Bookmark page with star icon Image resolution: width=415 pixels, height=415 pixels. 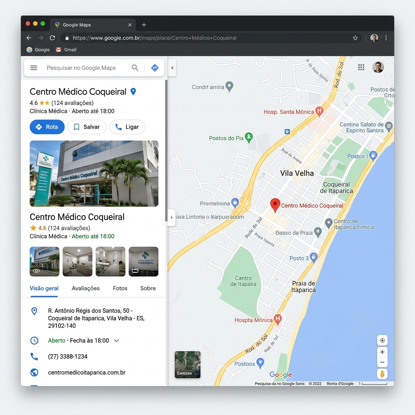pyautogui.click(x=355, y=38)
